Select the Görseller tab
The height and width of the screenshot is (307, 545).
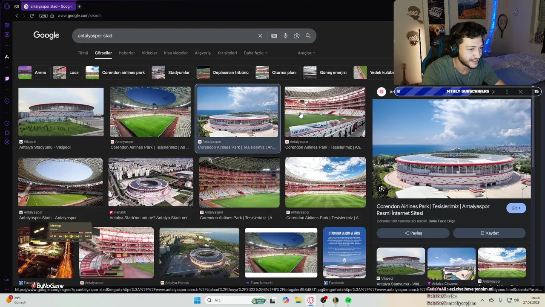click(103, 53)
